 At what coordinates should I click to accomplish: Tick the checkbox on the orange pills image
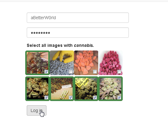pos(95,71)
